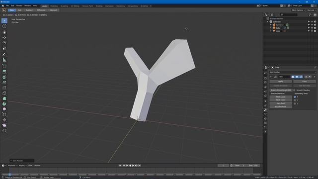The image size is (318, 179).
Task: Open the Playback dropdown in timeline
Action: (x=12, y=166)
